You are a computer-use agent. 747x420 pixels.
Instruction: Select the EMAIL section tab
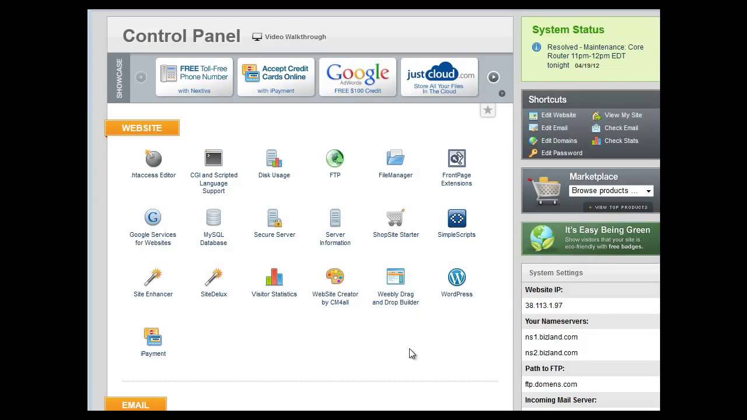(x=135, y=404)
